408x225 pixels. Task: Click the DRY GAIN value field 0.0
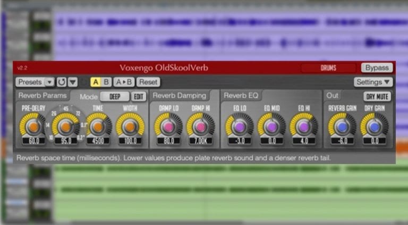375,141
